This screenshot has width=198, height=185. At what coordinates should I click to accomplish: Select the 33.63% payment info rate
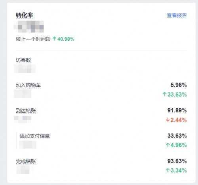177,136
